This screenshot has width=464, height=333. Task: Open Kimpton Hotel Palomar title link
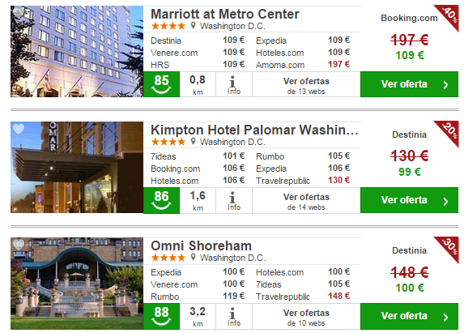[x=254, y=130]
